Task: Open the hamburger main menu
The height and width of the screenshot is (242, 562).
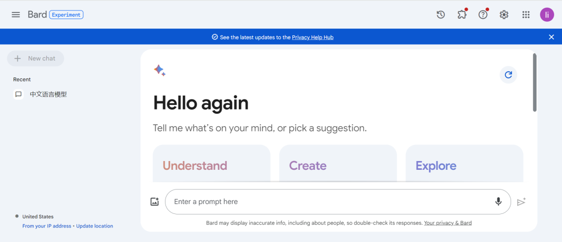Action: (x=16, y=15)
